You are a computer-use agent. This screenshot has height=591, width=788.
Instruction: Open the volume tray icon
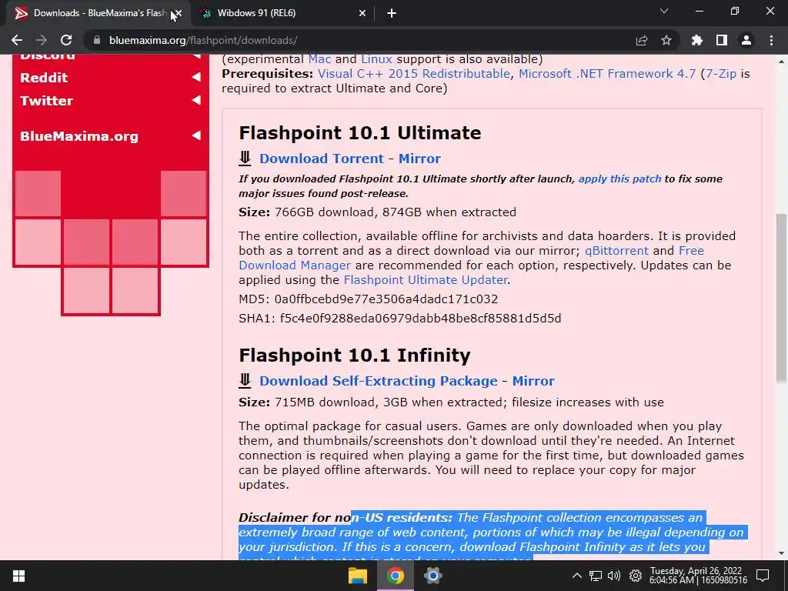coord(613,576)
